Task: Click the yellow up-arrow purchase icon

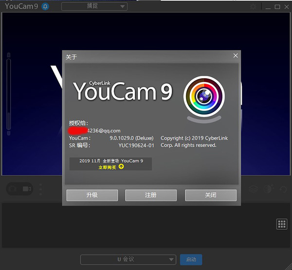Action: (121, 167)
